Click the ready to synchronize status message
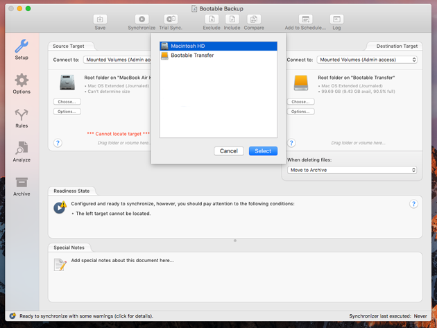This screenshot has height=328, width=437. coord(87,316)
